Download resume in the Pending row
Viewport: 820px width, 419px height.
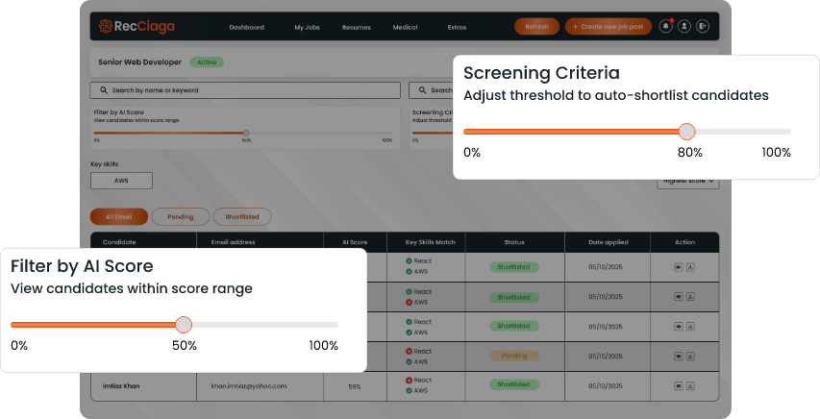pyautogui.click(x=690, y=356)
